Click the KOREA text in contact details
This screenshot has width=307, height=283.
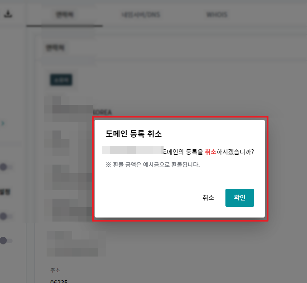point(102,112)
